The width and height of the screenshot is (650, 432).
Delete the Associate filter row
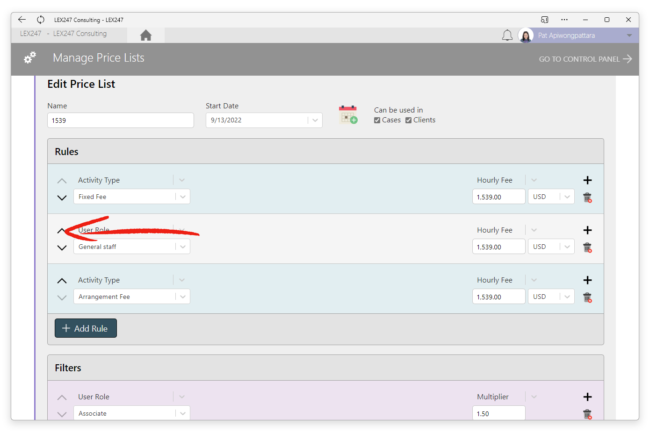(587, 414)
